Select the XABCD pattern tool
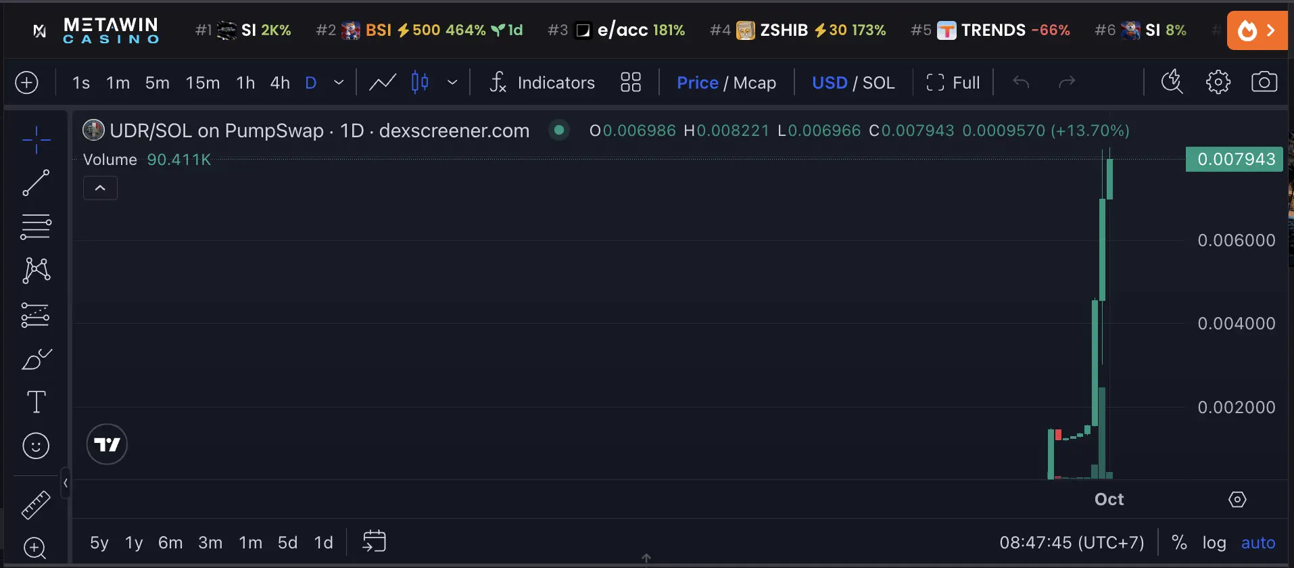The width and height of the screenshot is (1294, 568). pos(37,270)
